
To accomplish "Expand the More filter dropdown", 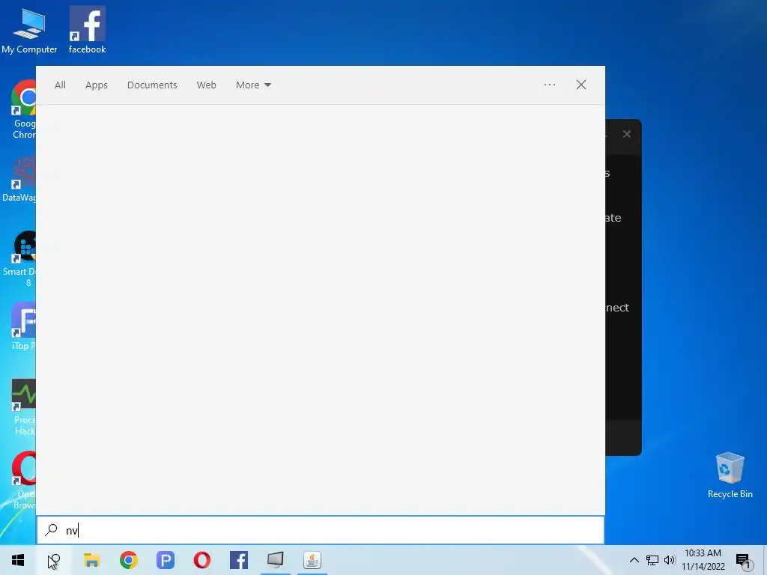I will [x=253, y=85].
